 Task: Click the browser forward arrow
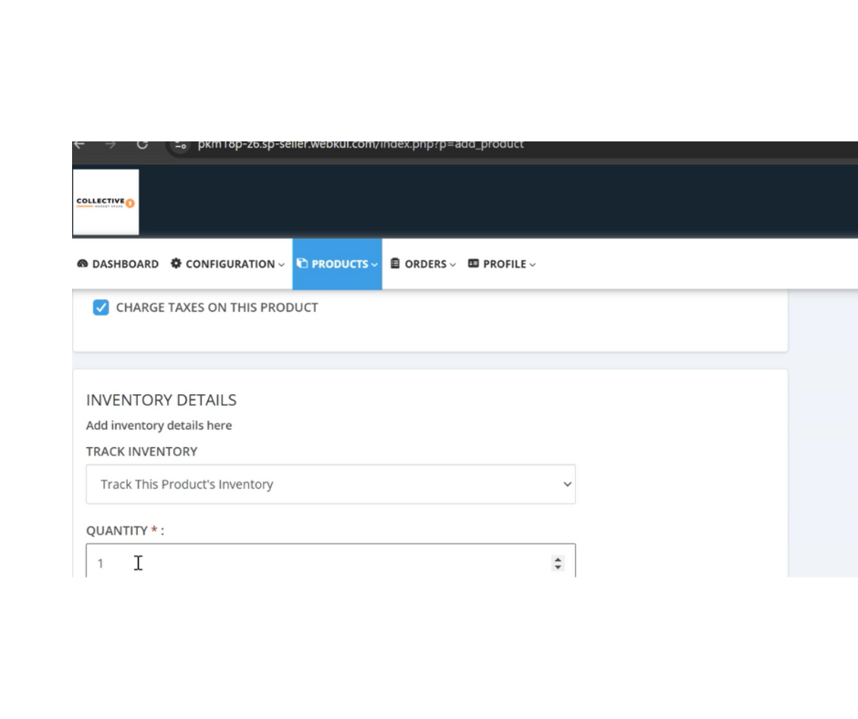110,144
